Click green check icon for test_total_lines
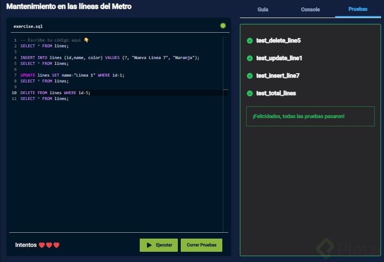 250,94
